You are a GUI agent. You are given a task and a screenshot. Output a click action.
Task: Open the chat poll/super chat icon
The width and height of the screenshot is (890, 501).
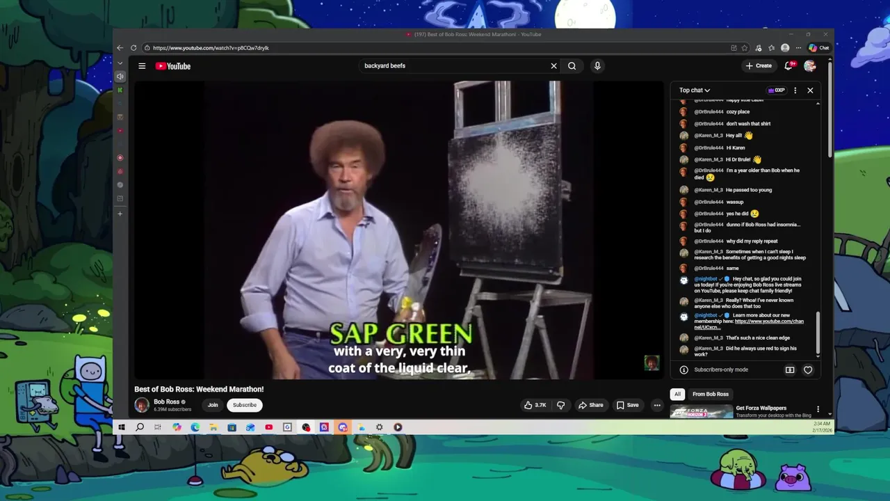(790, 370)
